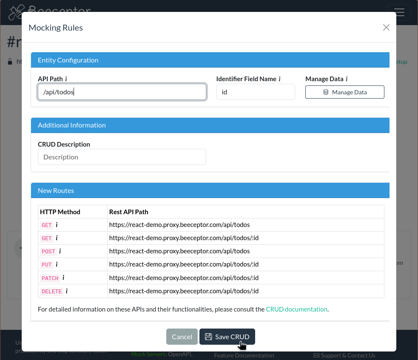418x360 pixels.
Task: Click info icon next to first GET route
Action: [x=57, y=225]
